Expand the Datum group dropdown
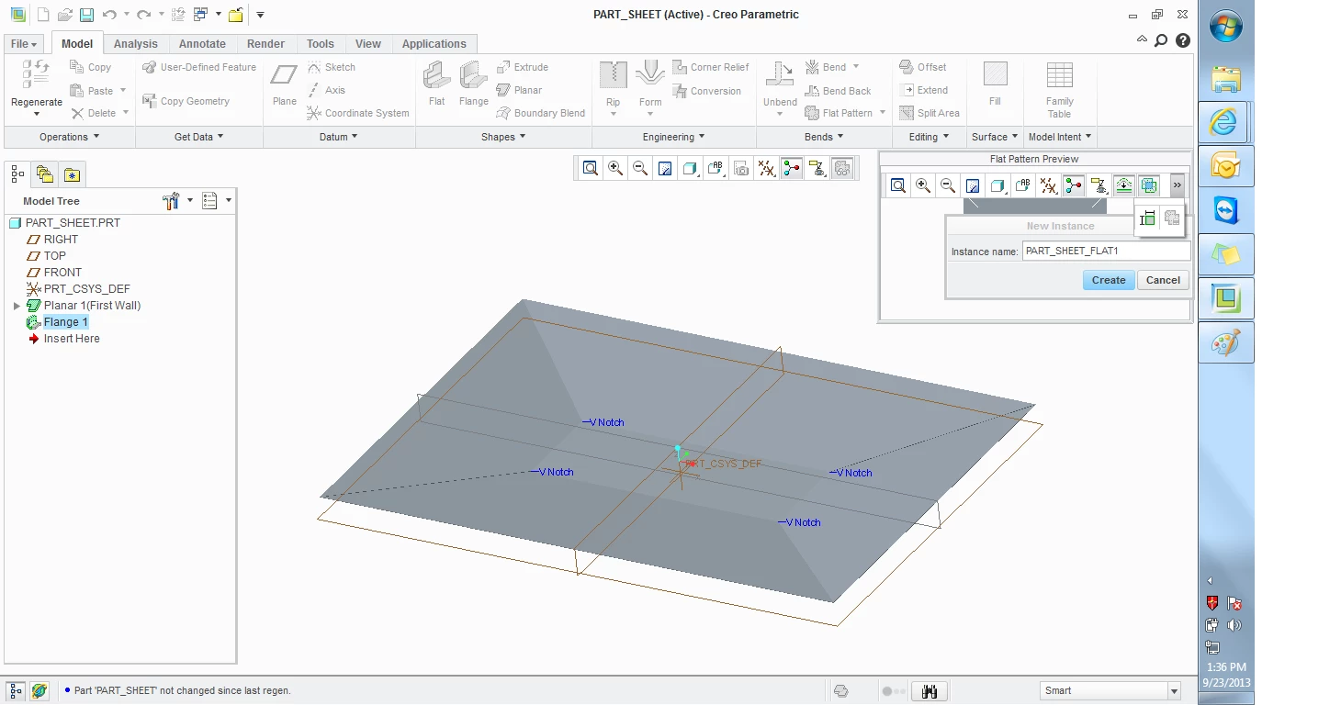This screenshot has width=1341, height=705. [339, 137]
